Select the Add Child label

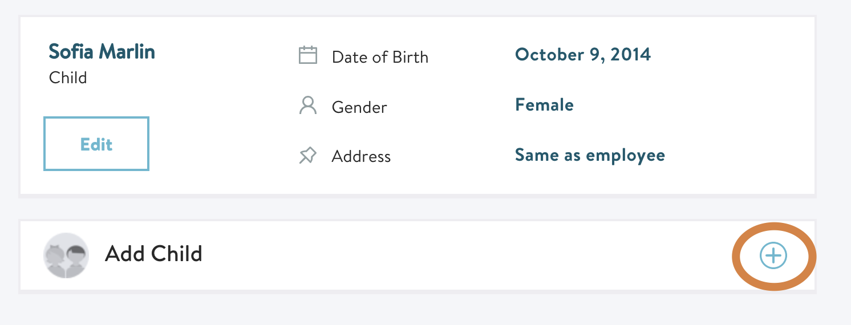(x=153, y=253)
